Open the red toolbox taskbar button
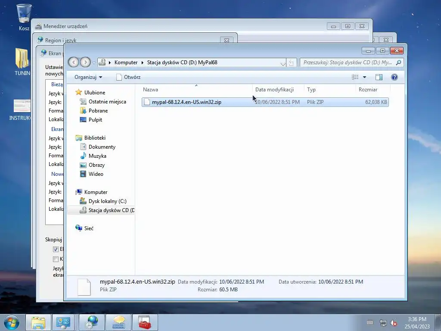This screenshot has width=441, height=331. point(145,322)
